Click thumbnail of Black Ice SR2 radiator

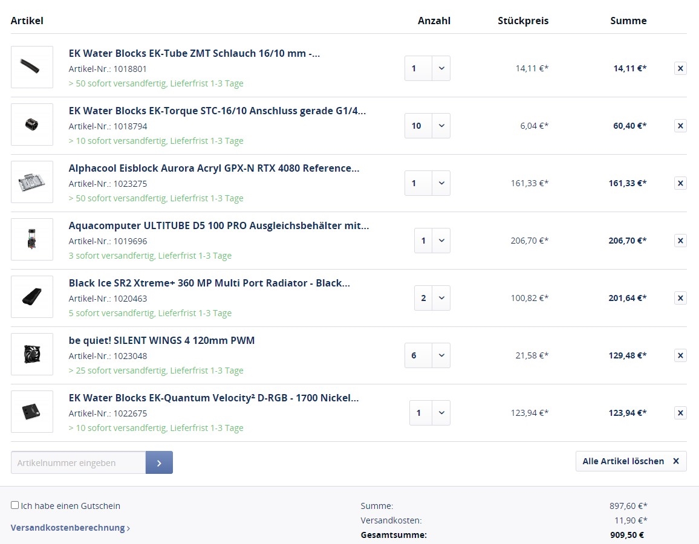(32, 297)
